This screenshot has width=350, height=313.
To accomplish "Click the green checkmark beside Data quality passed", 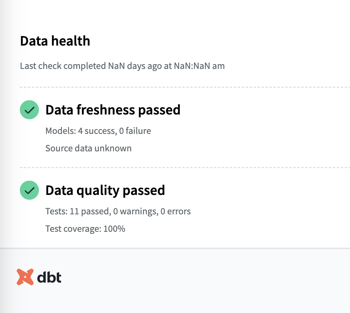I will click(x=29, y=190).
